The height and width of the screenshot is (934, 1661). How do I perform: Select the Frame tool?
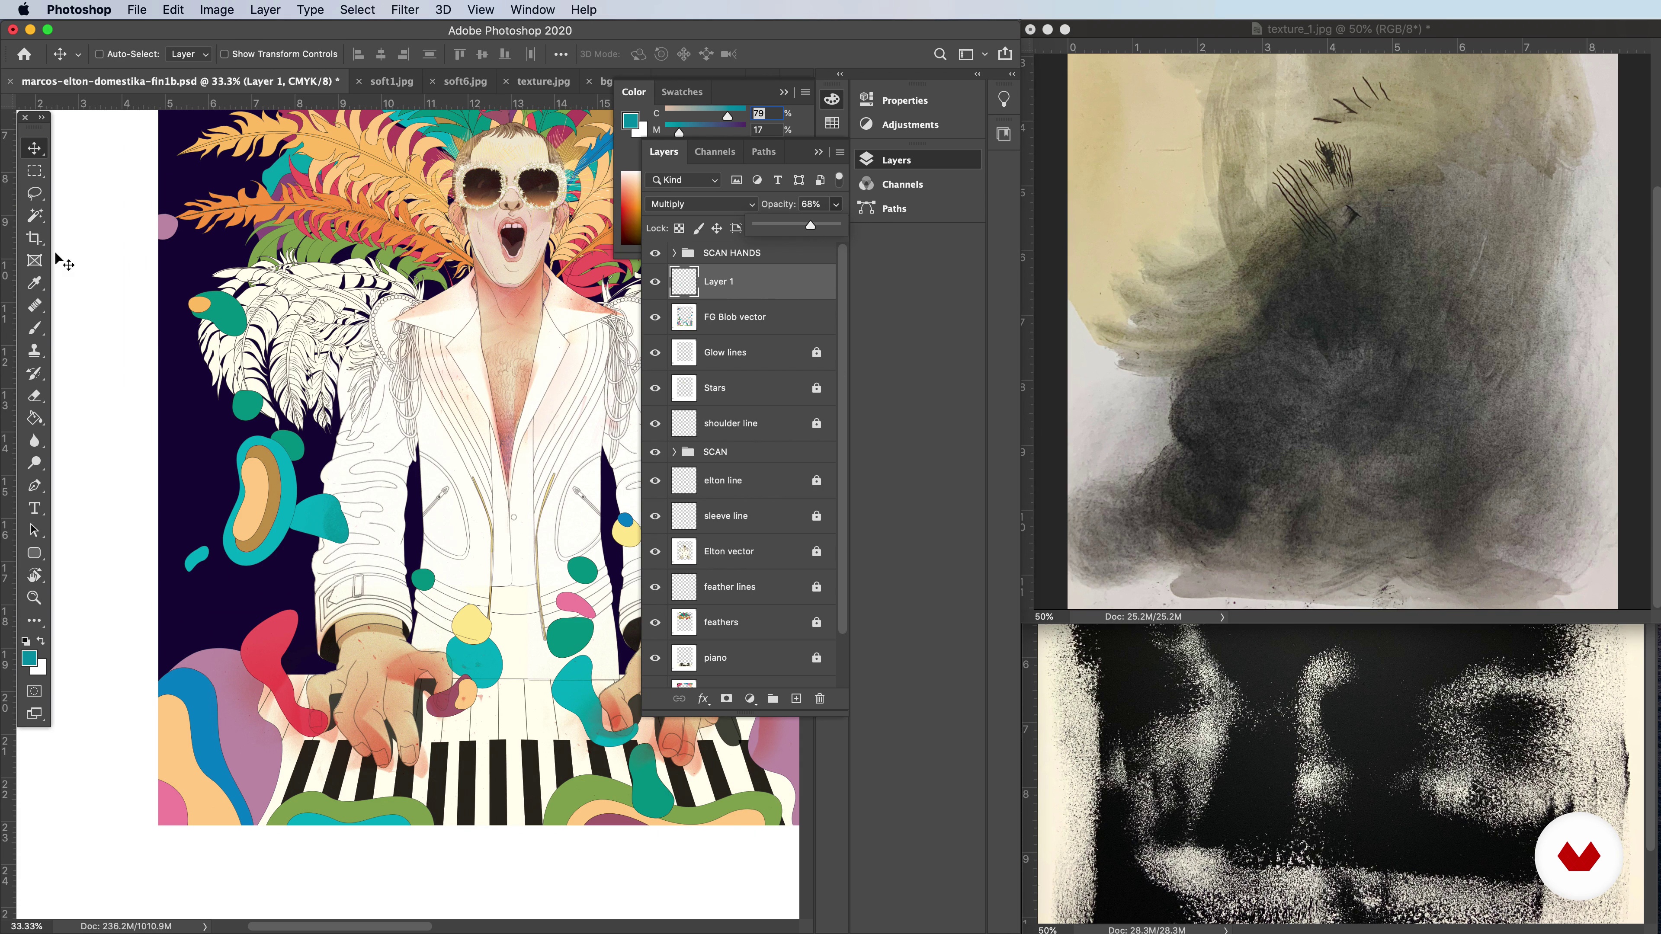coord(34,260)
